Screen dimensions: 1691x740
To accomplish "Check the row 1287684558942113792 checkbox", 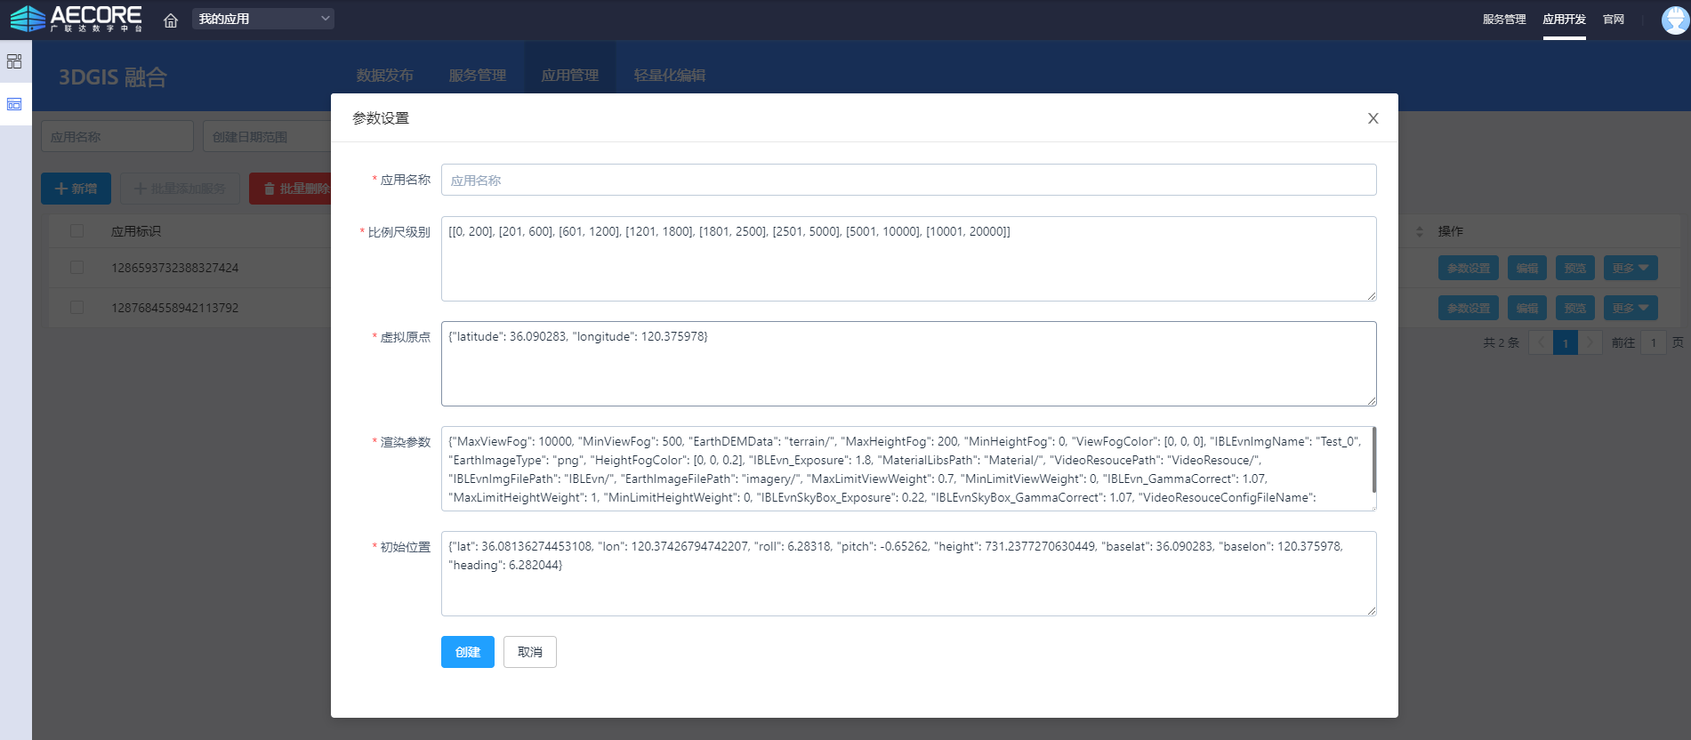I will 77,308.
